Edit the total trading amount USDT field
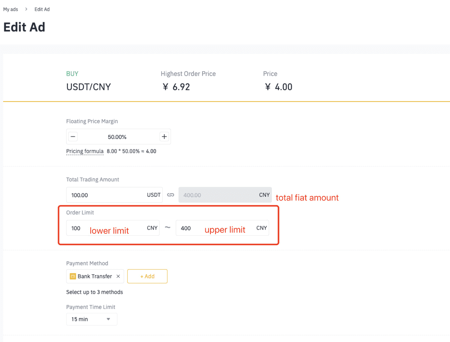Screen dimensions: 450x342 pyautogui.click(x=114, y=195)
